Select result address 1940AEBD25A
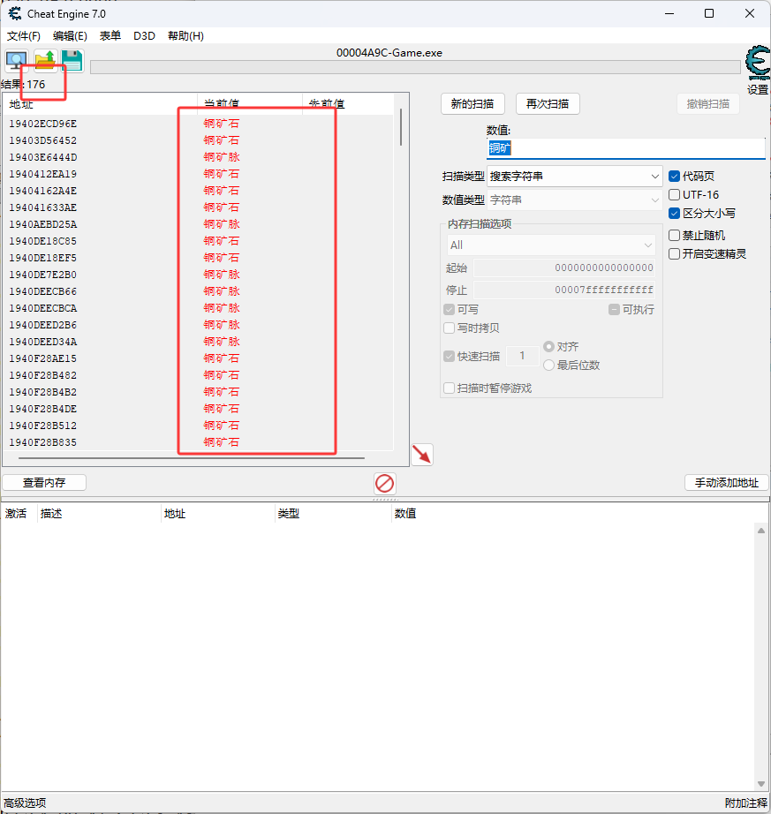Image resolution: width=771 pixels, height=814 pixels. pos(42,224)
